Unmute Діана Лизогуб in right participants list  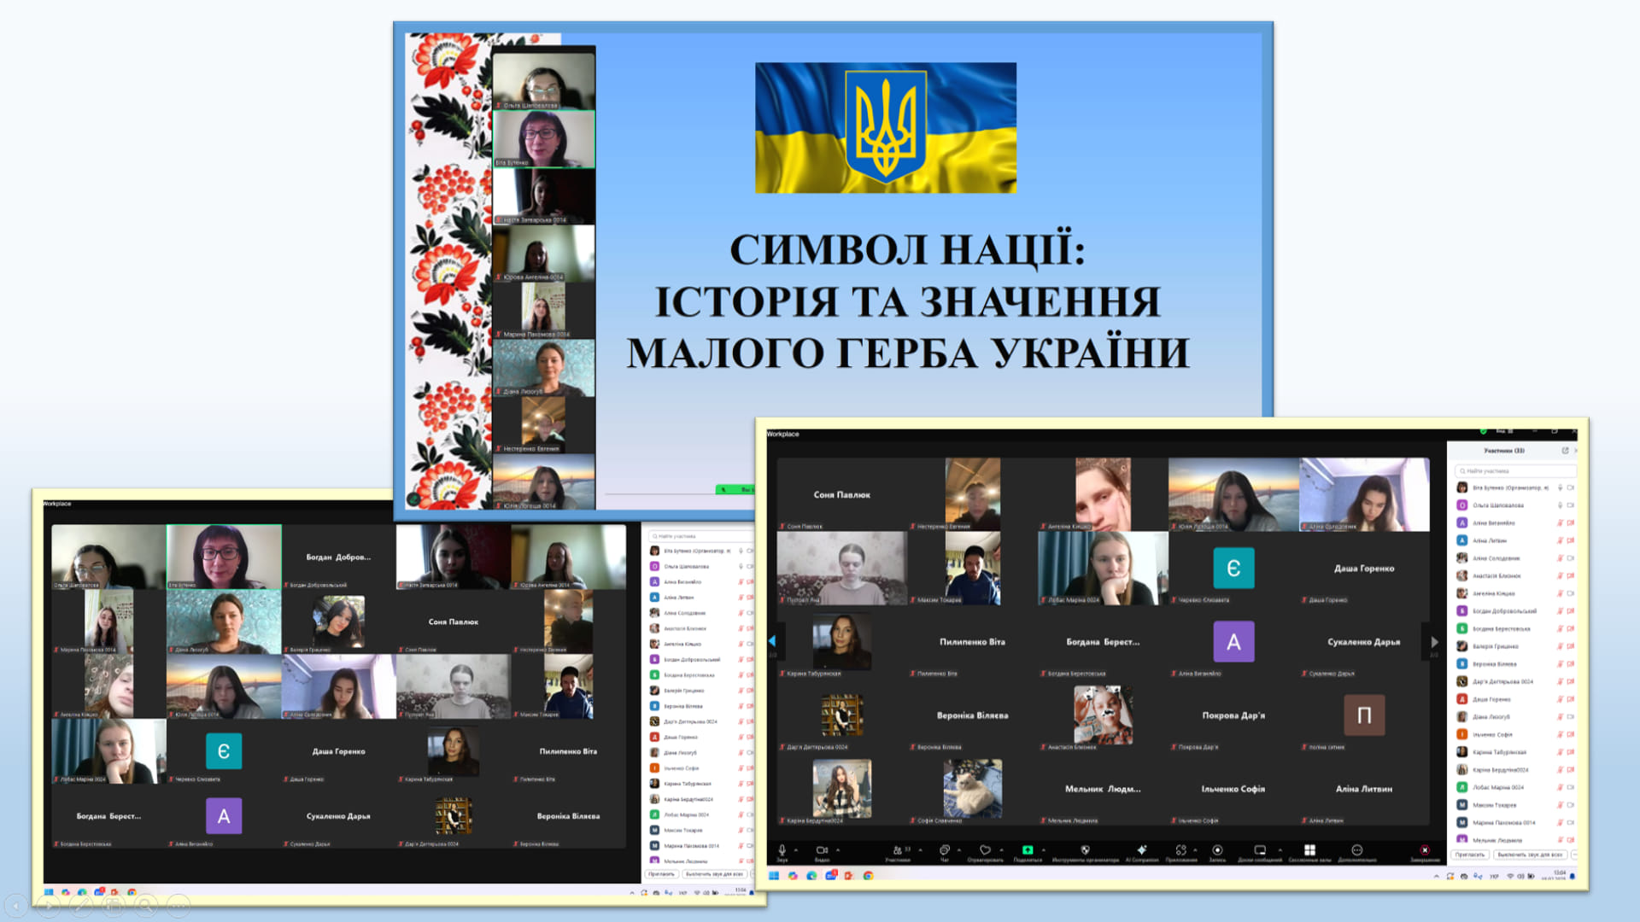[x=1560, y=717]
